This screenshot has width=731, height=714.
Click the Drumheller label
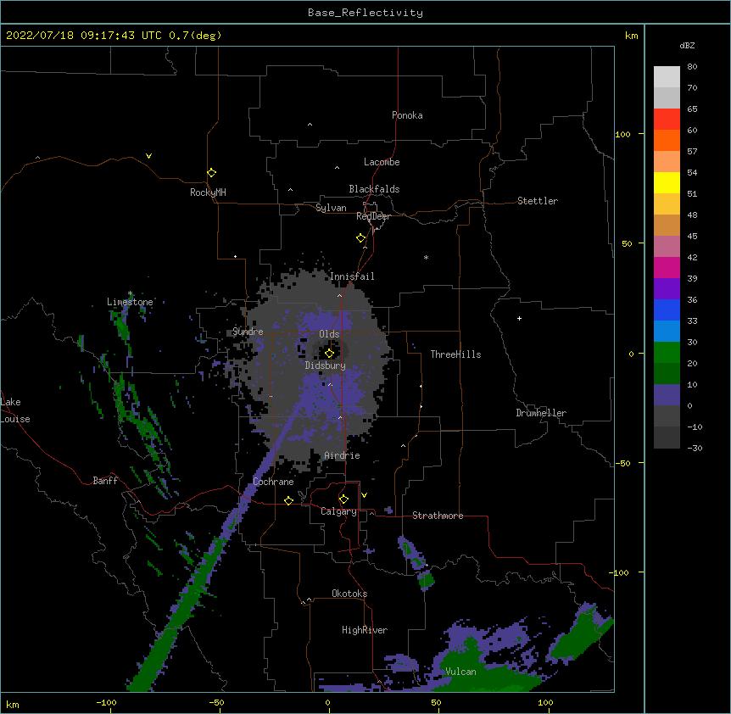tap(541, 413)
